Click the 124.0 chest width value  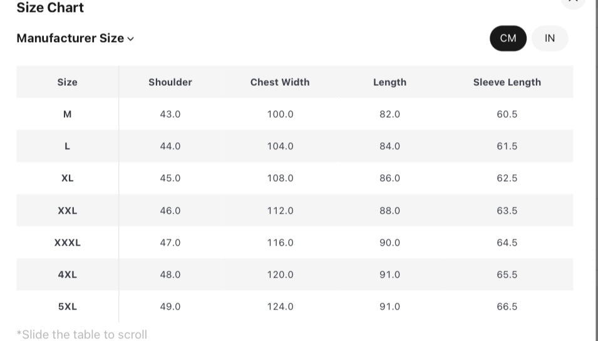coord(280,307)
